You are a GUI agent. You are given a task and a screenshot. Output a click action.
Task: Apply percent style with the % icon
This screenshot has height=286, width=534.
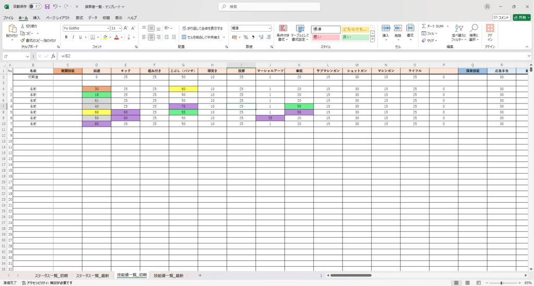click(246, 37)
